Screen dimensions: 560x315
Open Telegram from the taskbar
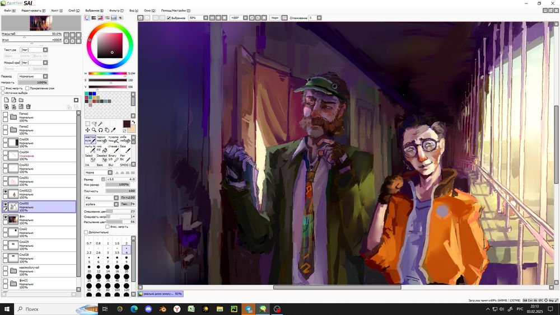pyautogui.click(x=248, y=309)
